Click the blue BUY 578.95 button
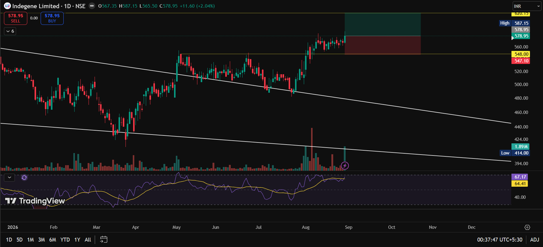Image resolution: width=543 pixels, height=247 pixels. (52, 18)
